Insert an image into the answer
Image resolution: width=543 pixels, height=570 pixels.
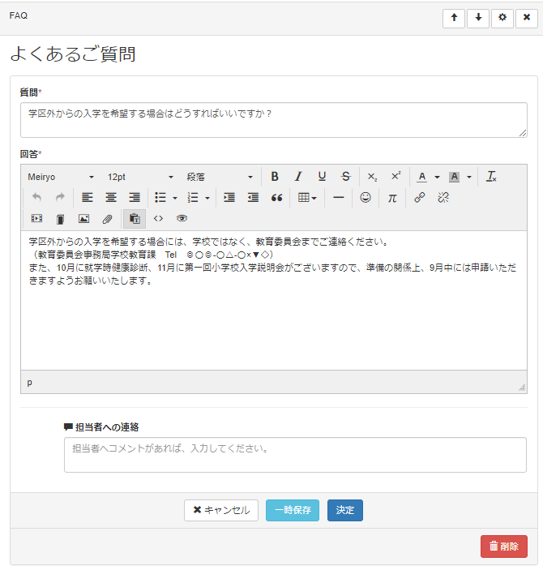click(83, 218)
